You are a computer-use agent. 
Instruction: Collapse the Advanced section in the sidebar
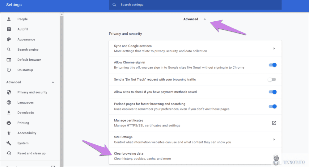(53, 82)
